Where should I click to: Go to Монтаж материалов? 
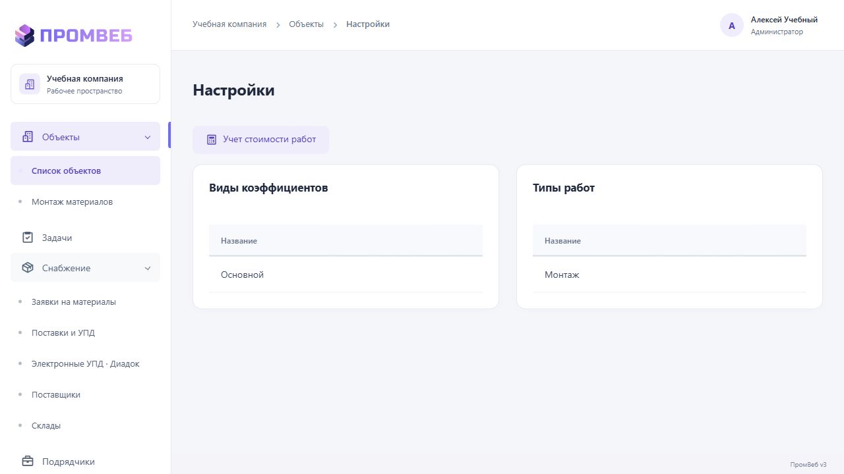pos(85,201)
